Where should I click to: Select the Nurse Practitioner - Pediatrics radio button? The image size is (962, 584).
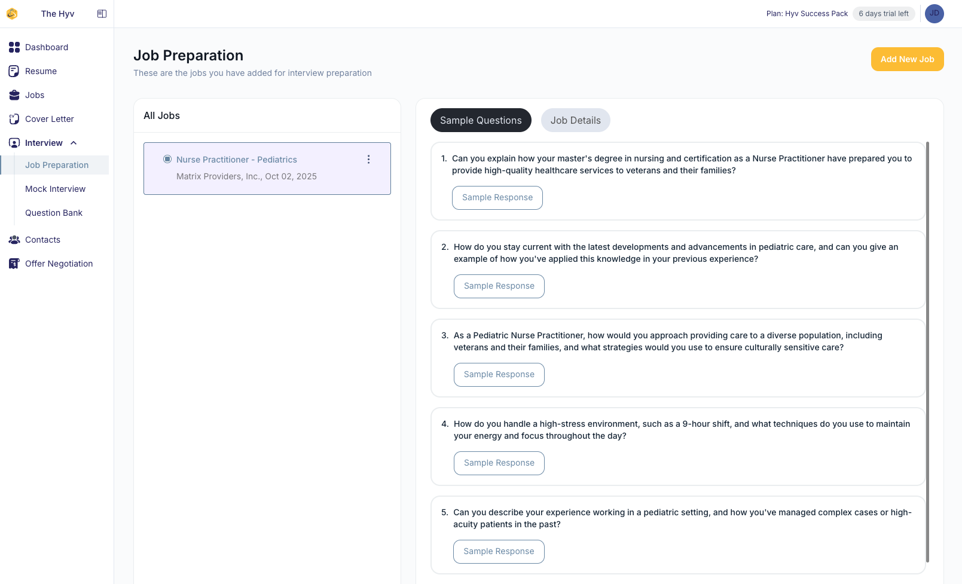tap(167, 160)
